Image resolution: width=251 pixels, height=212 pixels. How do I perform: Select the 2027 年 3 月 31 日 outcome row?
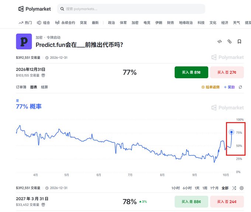[130, 202]
